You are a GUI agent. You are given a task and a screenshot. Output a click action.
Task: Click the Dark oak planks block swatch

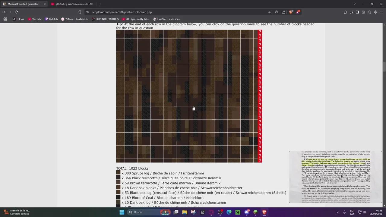click(x=118, y=187)
